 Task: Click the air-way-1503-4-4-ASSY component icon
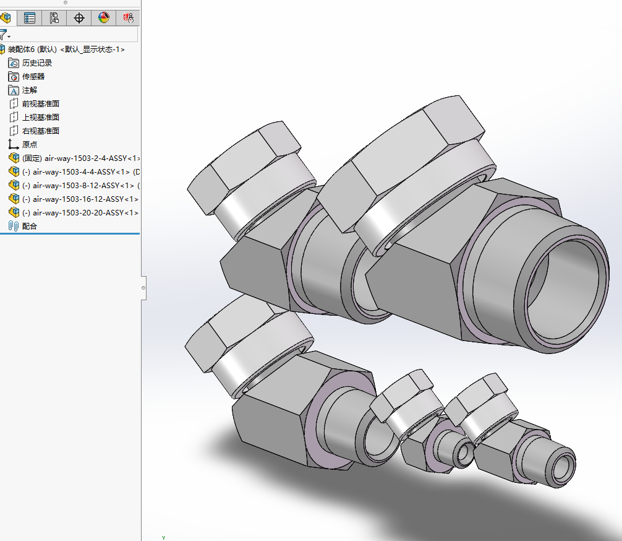pyautogui.click(x=14, y=171)
